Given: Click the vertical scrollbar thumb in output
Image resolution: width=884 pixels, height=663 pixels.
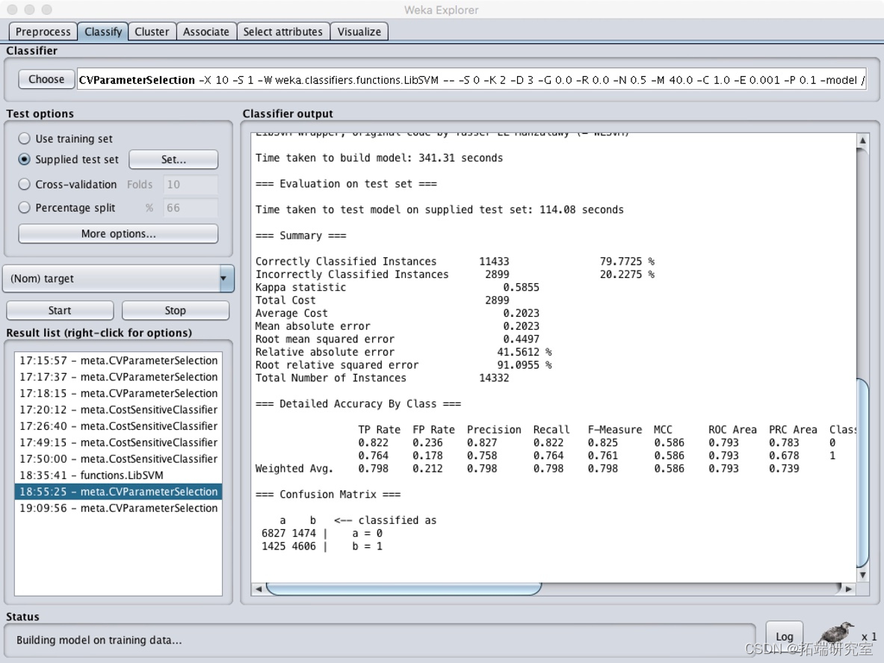Looking at the screenshot, I should click(862, 474).
